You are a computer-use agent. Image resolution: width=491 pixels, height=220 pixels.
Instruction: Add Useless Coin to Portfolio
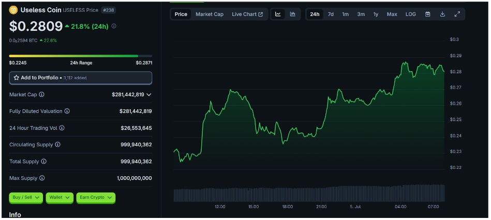pos(81,78)
